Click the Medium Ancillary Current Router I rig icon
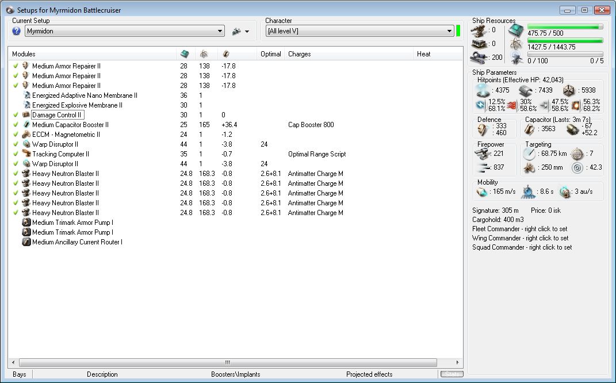Screen dimensions: 616x383 26,242
